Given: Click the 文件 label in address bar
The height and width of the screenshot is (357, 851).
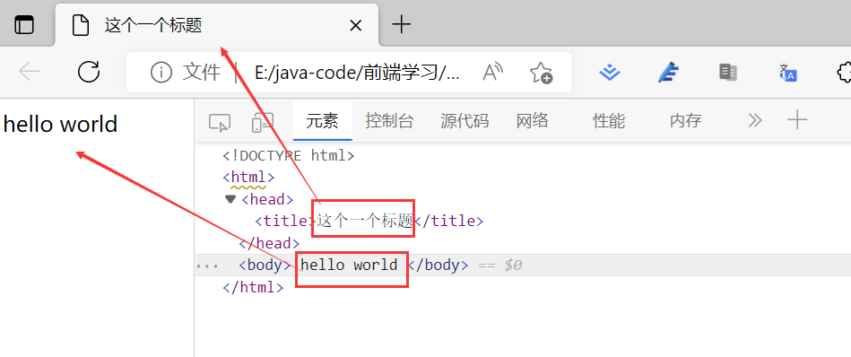Looking at the screenshot, I should (x=202, y=72).
